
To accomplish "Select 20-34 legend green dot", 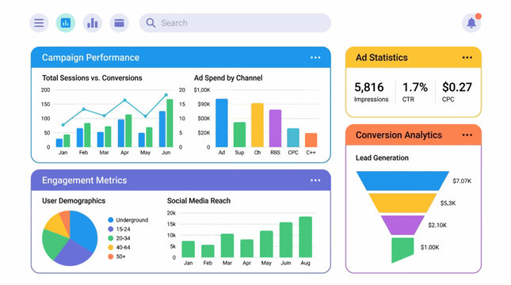I will coord(110,238).
